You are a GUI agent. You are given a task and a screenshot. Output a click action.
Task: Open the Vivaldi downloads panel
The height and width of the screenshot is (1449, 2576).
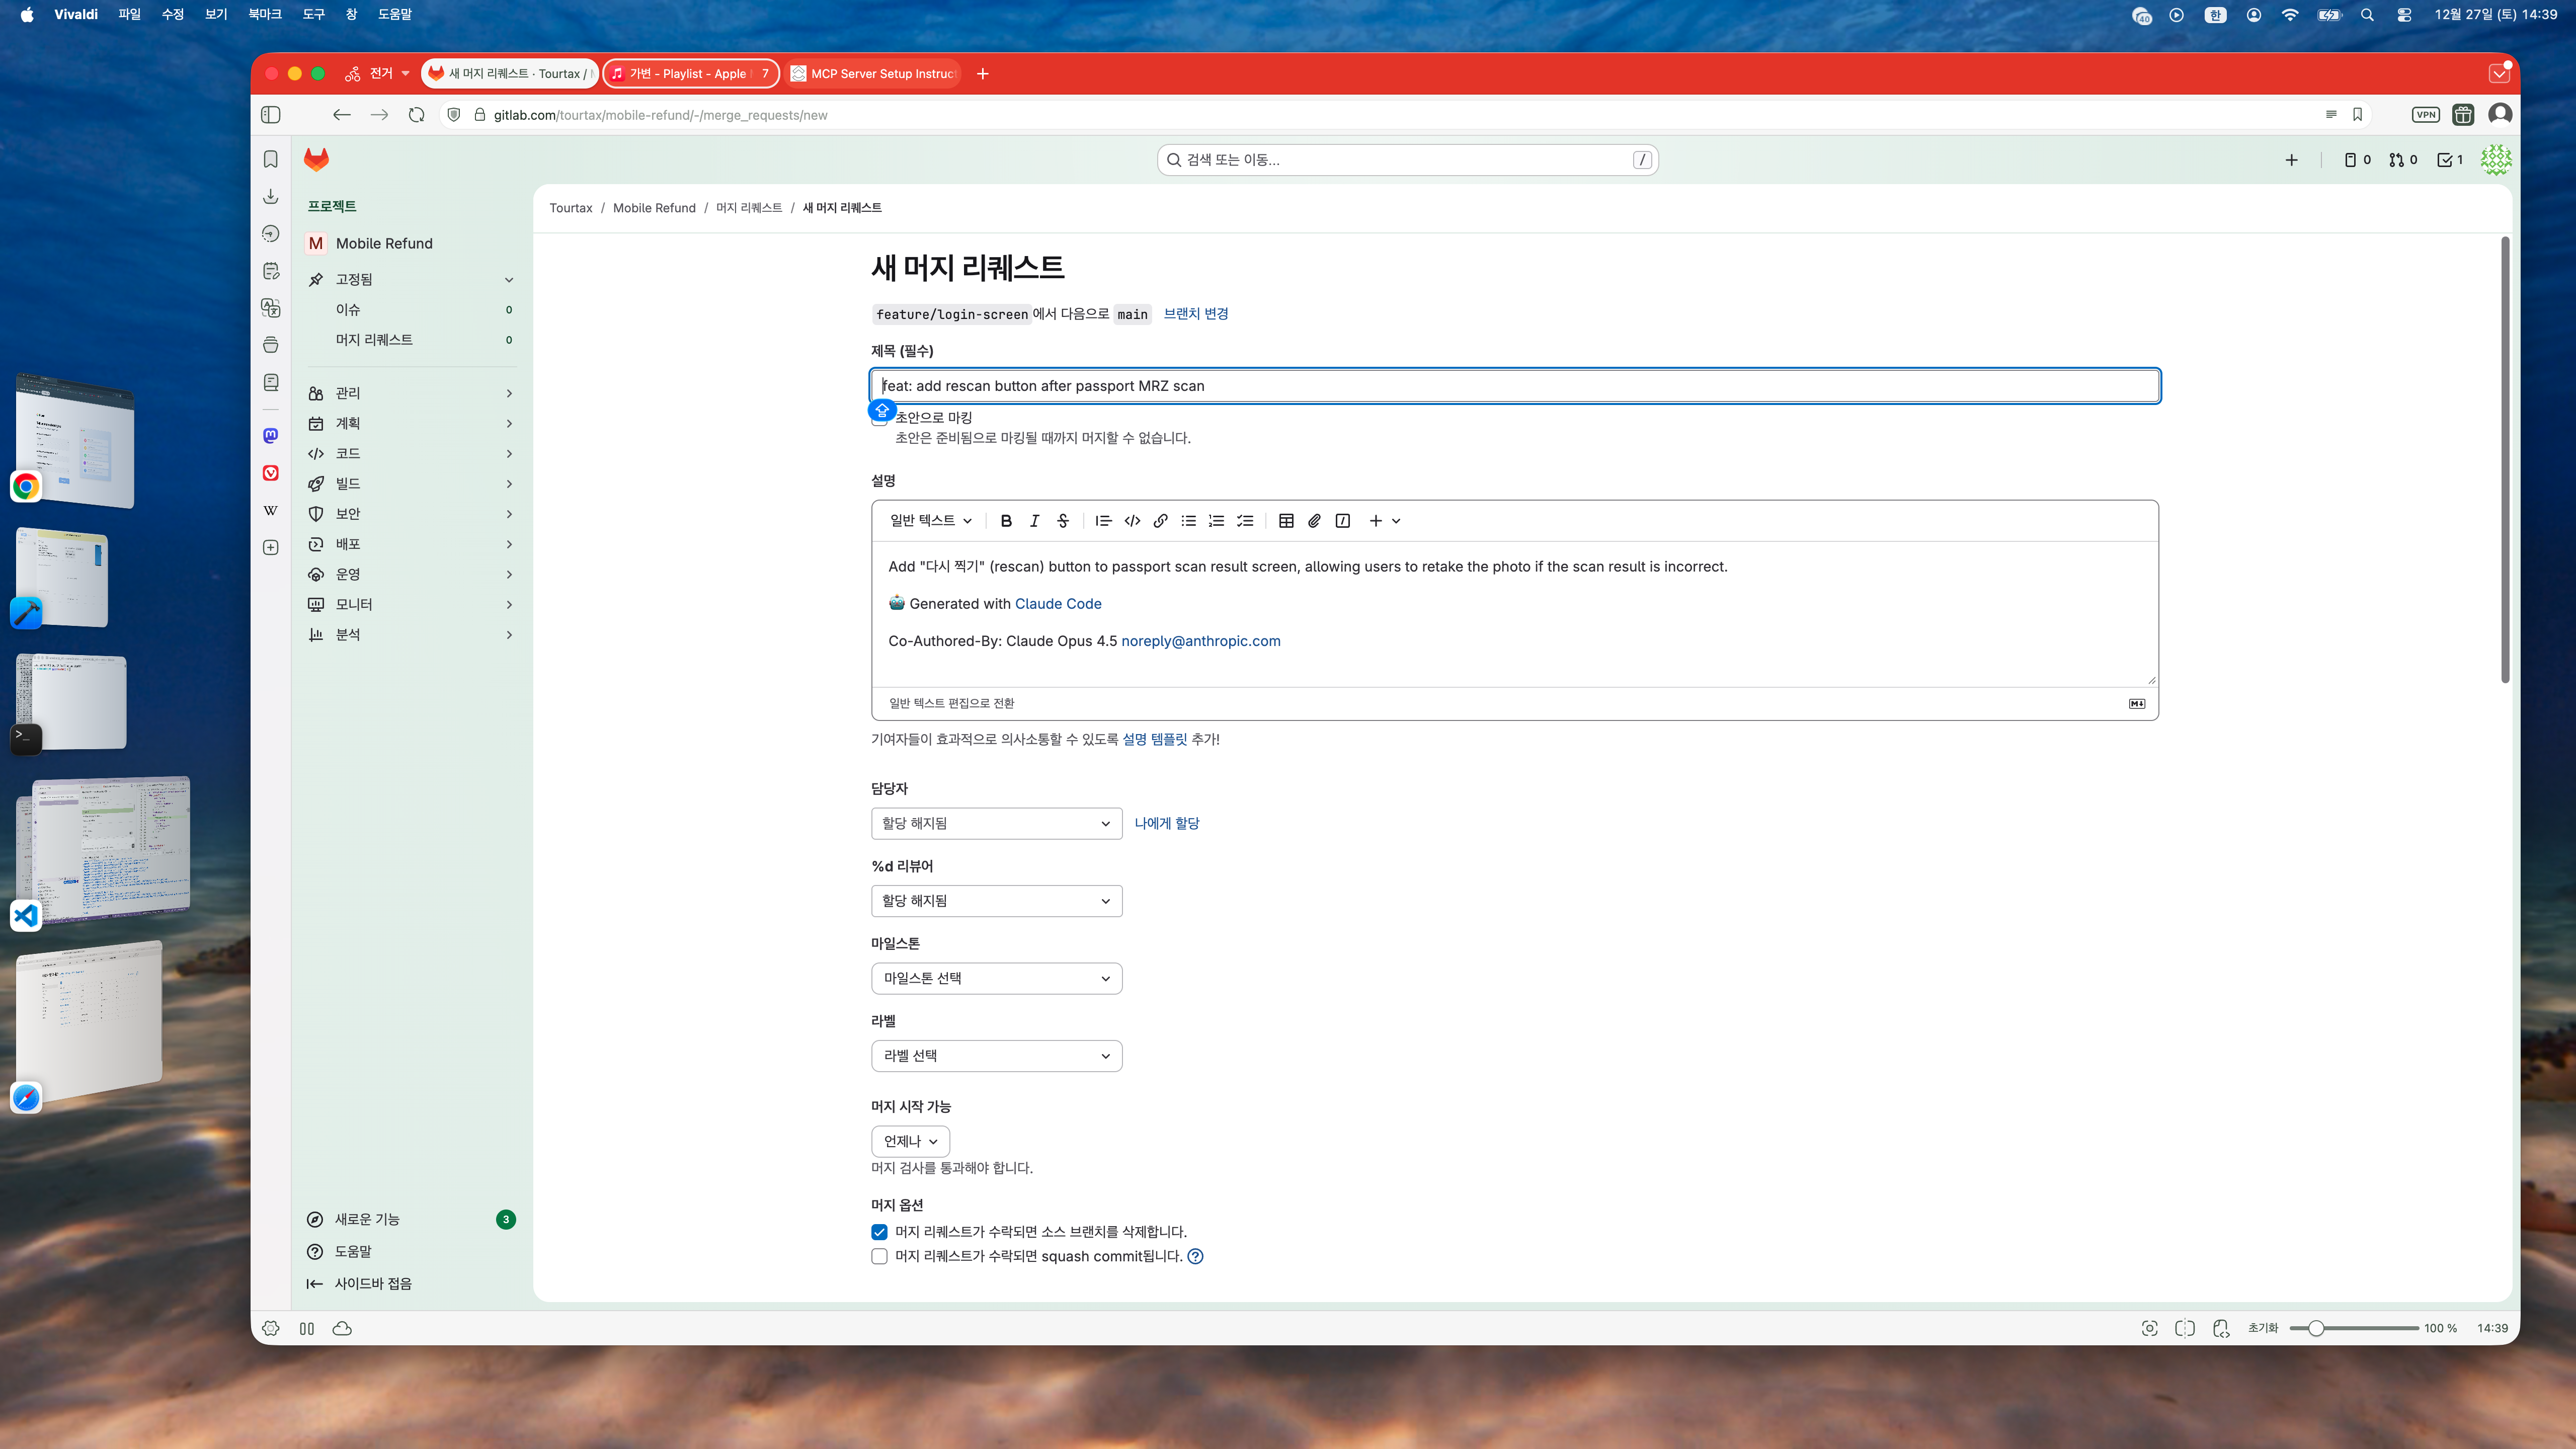click(270, 196)
